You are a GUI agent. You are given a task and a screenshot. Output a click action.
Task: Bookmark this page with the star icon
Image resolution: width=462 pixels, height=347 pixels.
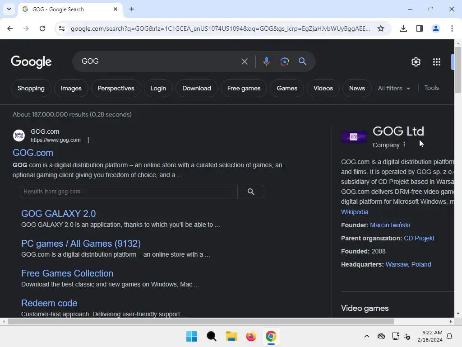point(381,28)
